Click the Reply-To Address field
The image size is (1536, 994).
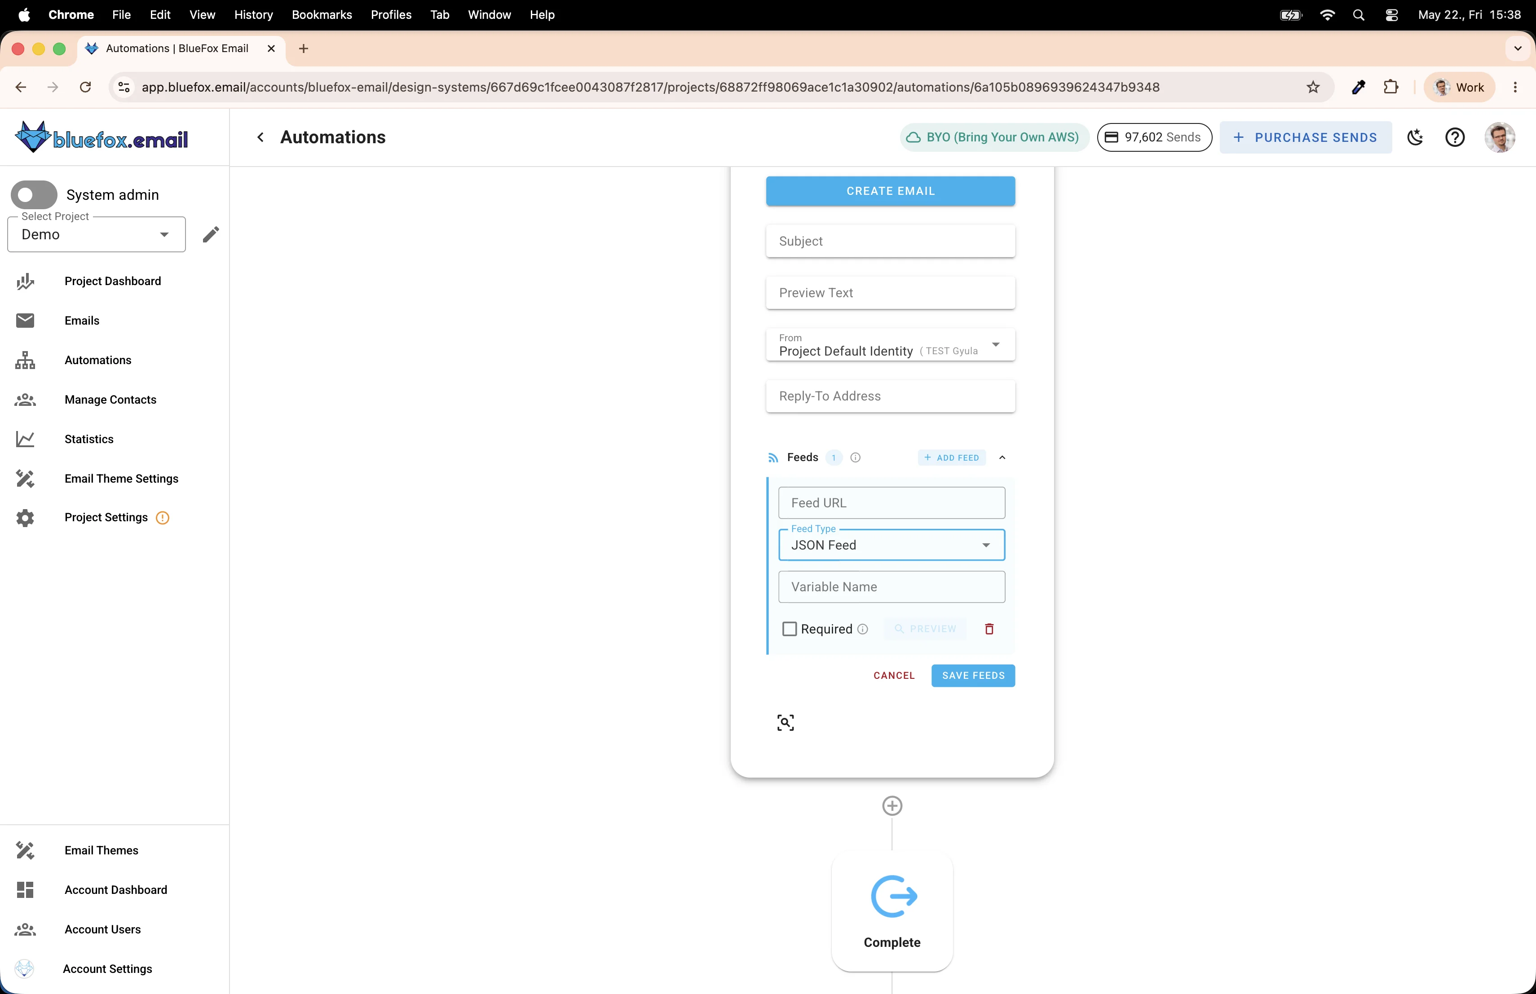(x=891, y=396)
